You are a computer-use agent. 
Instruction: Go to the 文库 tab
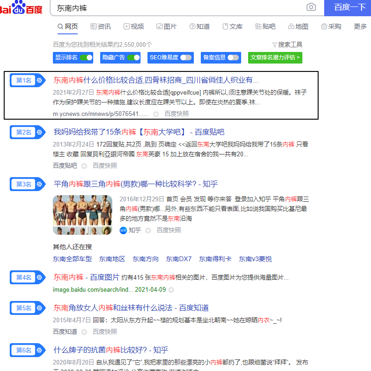[x=233, y=26]
